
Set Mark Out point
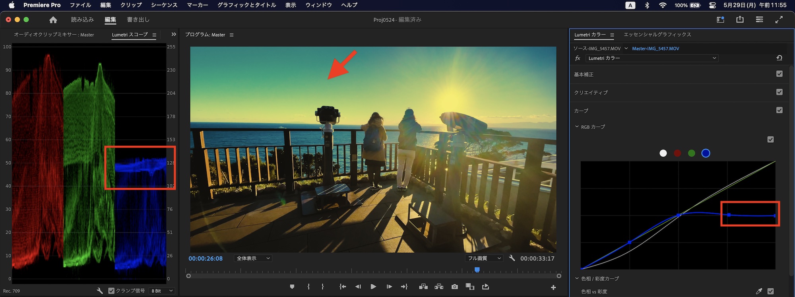pos(322,287)
